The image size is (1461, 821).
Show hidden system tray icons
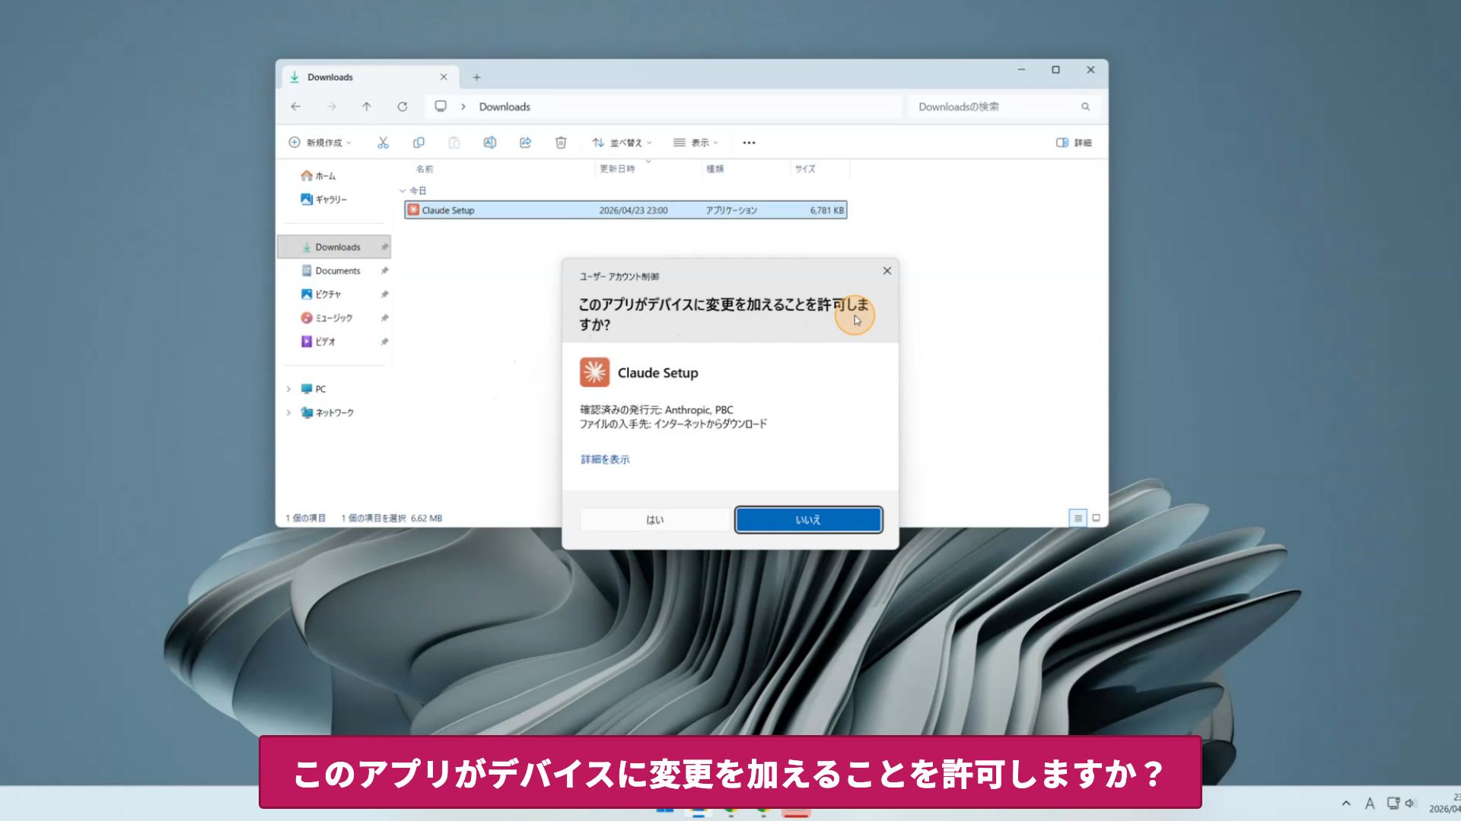pyautogui.click(x=1346, y=803)
